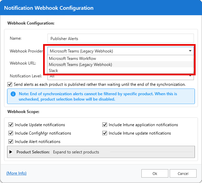Confirm with the Ok button
Viewport: 202px width, 183px height.
(155, 174)
